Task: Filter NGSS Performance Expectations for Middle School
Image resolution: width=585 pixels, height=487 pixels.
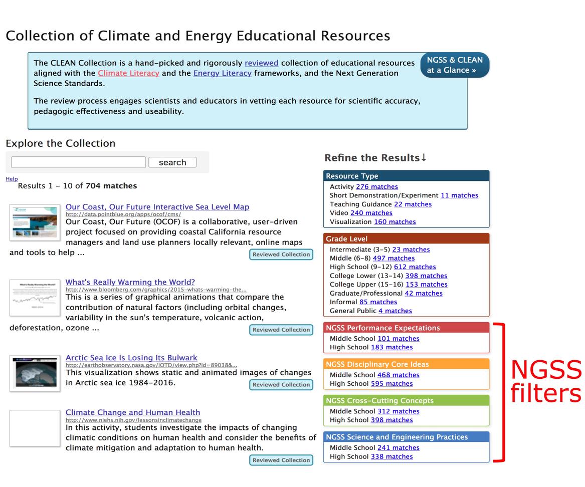Action: click(x=399, y=338)
